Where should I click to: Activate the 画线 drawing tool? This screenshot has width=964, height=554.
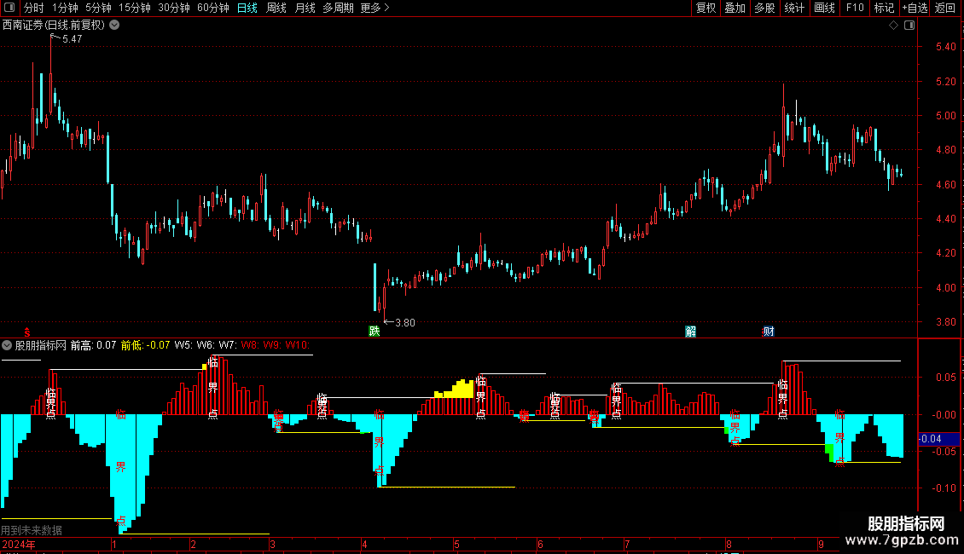point(824,8)
